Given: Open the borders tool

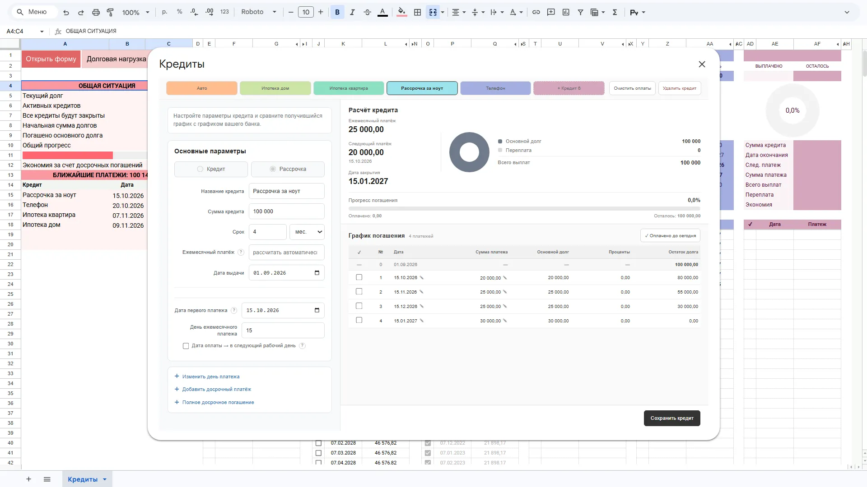Looking at the screenshot, I should click(x=417, y=12).
